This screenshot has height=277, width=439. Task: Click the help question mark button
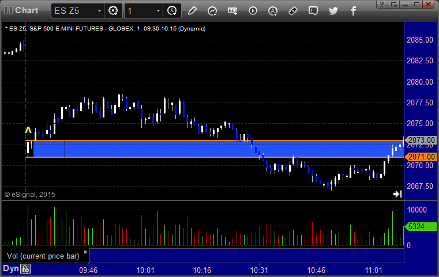pyautogui.click(x=382, y=4)
